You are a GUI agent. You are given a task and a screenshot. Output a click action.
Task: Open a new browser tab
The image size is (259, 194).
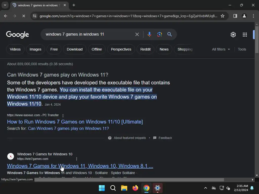coord(74,5)
